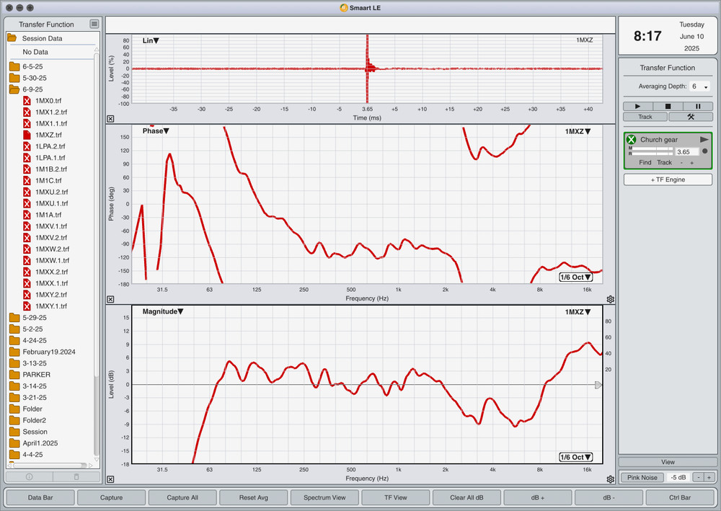Open measurement settings via the wrench icon
This screenshot has width=721, height=511.
tap(692, 116)
